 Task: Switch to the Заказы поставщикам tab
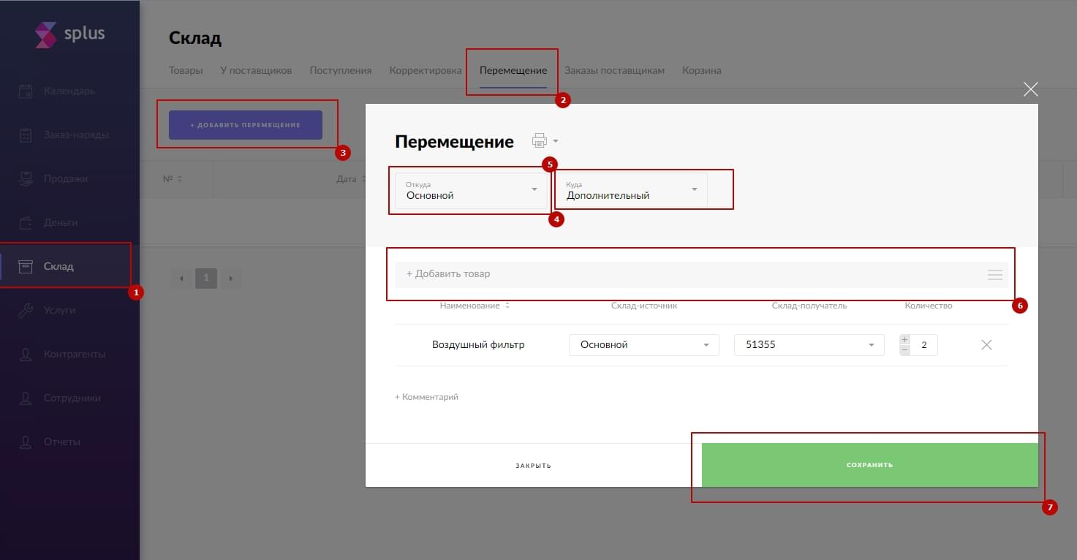tap(614, 71)
